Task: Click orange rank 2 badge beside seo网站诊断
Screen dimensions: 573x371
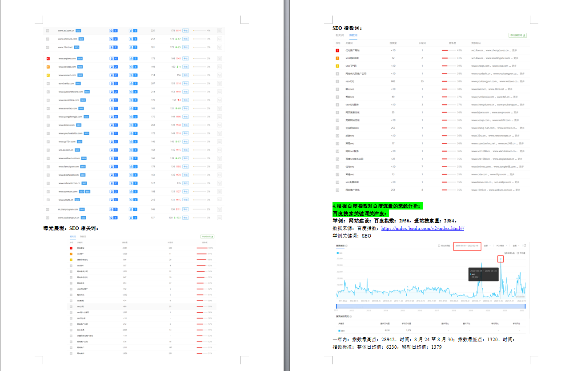Action: [337, 58]
